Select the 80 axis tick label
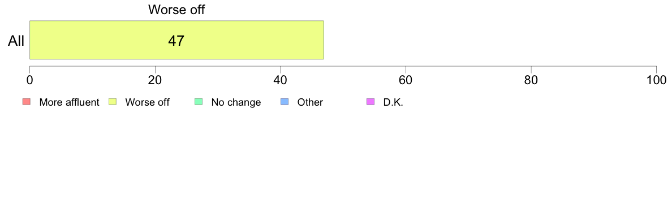 [531, 80]
